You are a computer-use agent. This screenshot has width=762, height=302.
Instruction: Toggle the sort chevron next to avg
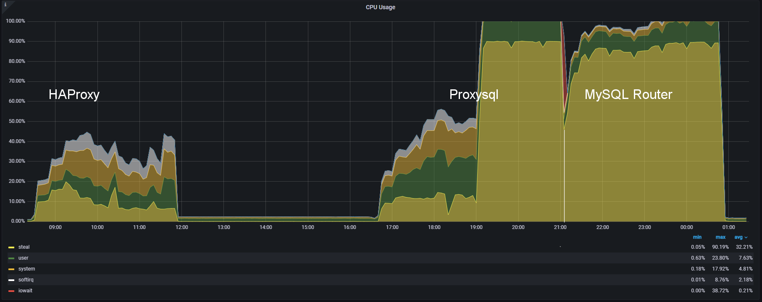click(x=746, y=237)
